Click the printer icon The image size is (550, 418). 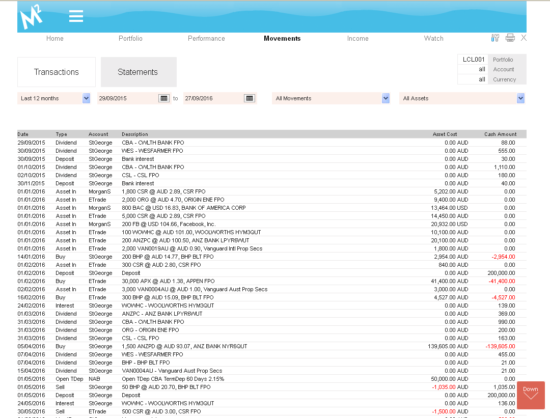(510, 38)
